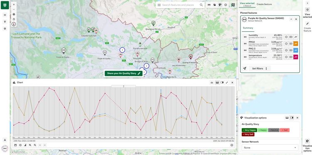This screenshot has width=312, height=155.
Task: Open the hamburger menu in left sidebar
Action: click(5, 15)
